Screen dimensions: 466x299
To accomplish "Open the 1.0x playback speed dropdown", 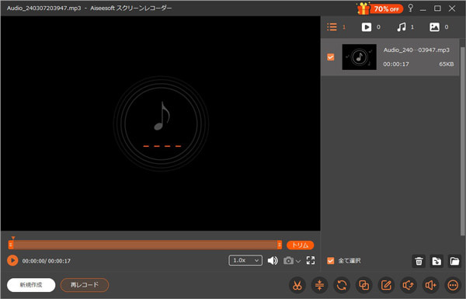I will (x=245, y=260).
